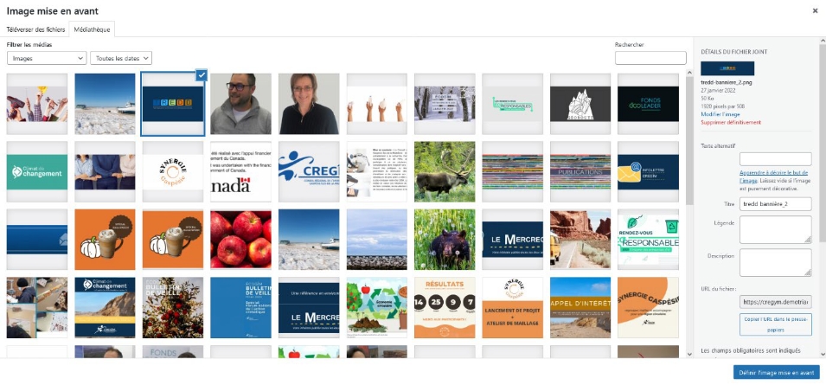Click Définir l'image mise en avant button
Screen dimensions: 826x385
(777, 372)
